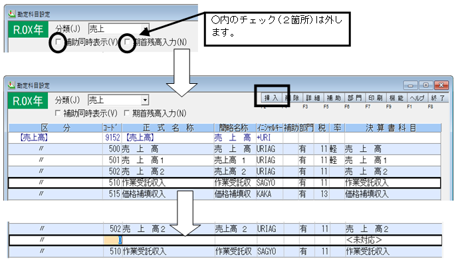Click the 軽 rate cell in row 501
The image size is (456, 263).
tap(337, 160)
